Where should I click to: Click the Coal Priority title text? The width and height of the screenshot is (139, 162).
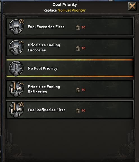click(65, 4)
